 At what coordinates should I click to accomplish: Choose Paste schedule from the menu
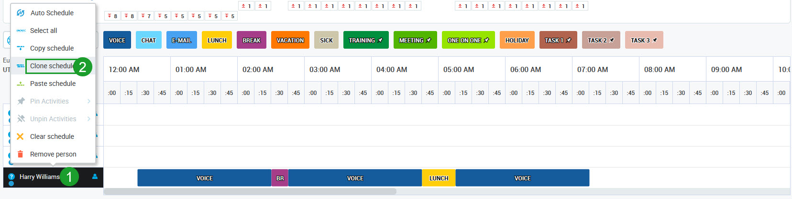point(53,84)
